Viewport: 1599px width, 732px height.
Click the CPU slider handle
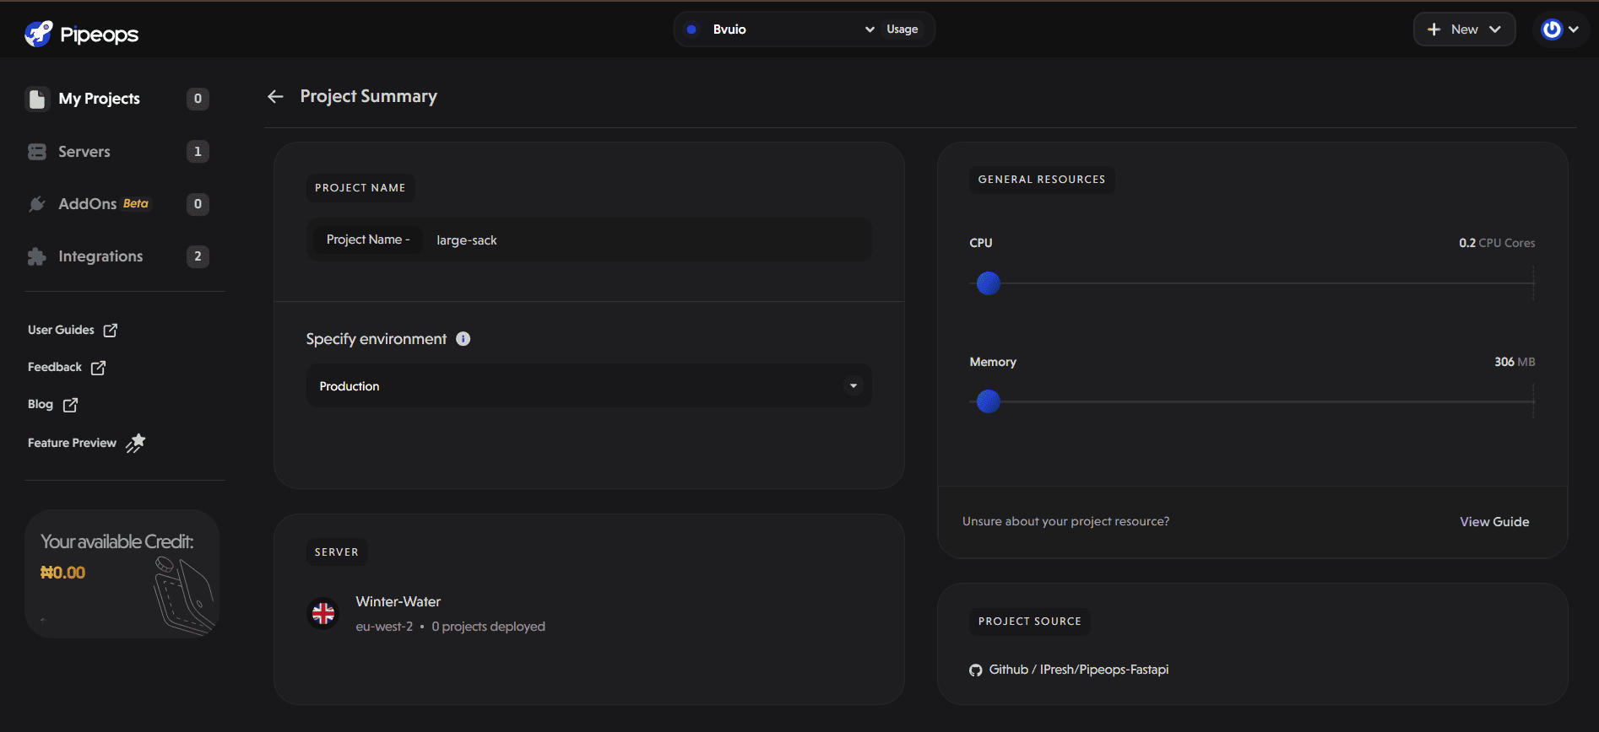[x=989, y=283]
